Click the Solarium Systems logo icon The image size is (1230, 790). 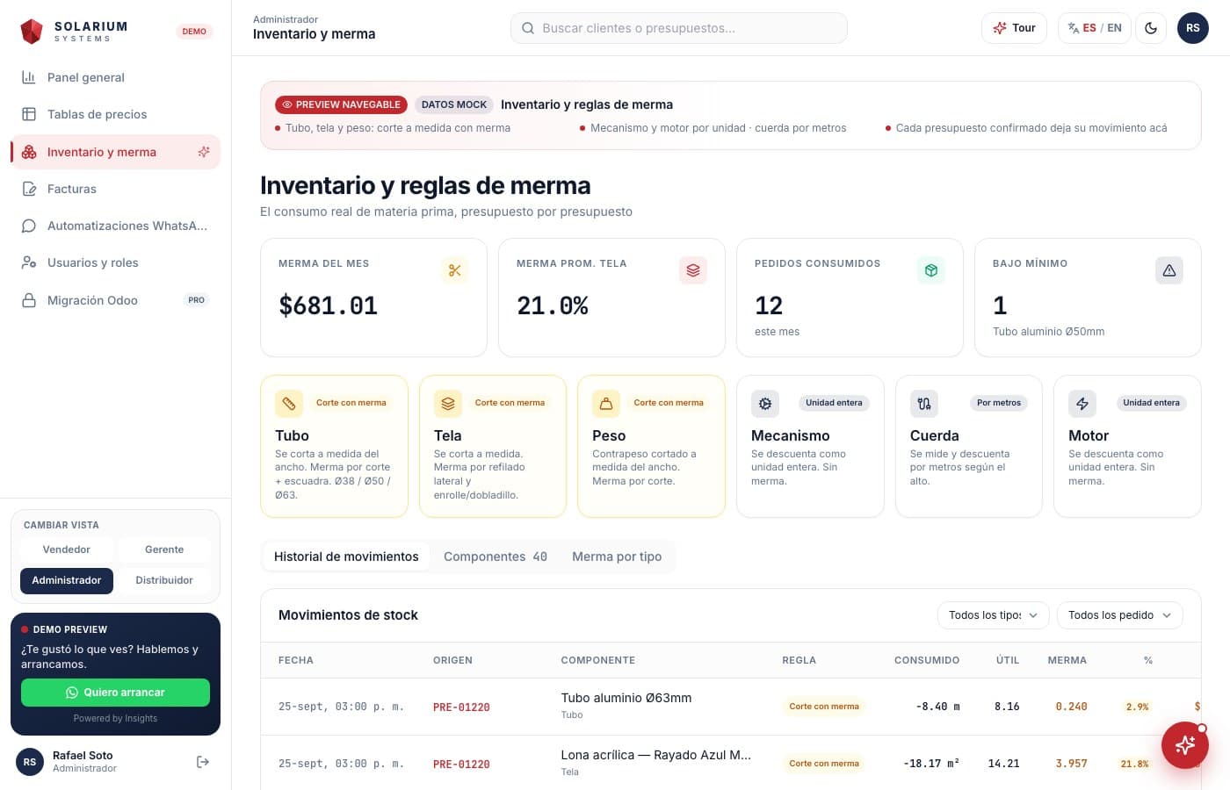click(x=32, y=32)
